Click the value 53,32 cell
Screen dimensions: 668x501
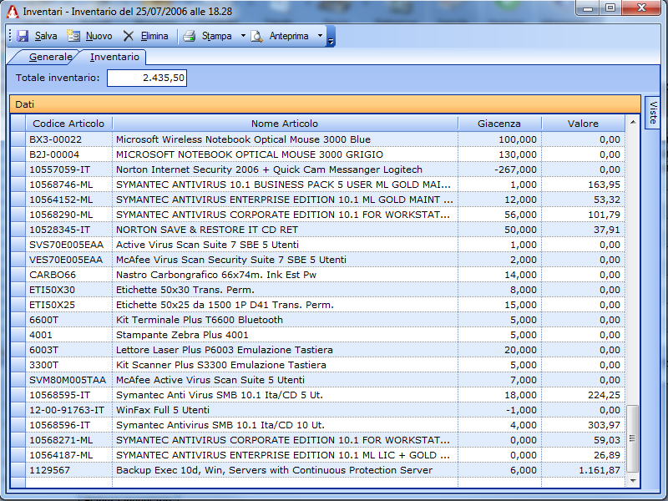(x=583, y=200)
